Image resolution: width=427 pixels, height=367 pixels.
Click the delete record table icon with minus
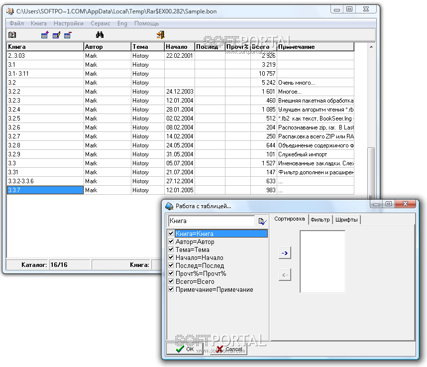(x=68, y=35)
